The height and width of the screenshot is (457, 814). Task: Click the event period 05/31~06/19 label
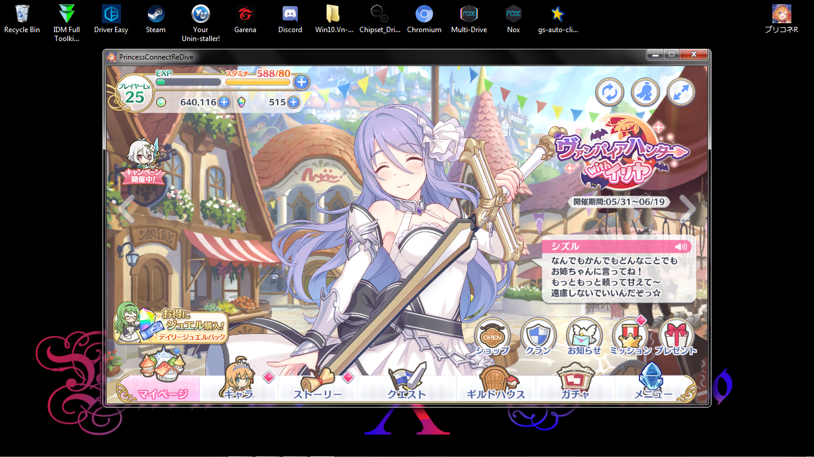[x=619, y=202]
